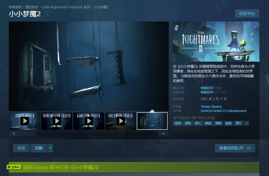The image size is (269, 176).
Task: Select the 氛围 tag
Action: [x=228, y=123]
